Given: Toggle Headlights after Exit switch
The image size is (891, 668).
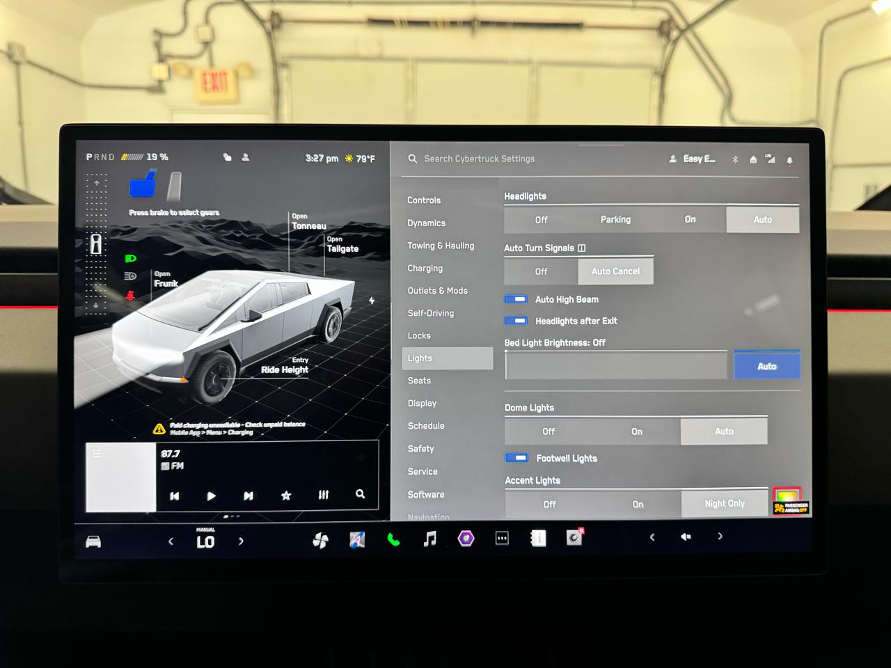Looking at the screenshot, I should coord(516,321).
